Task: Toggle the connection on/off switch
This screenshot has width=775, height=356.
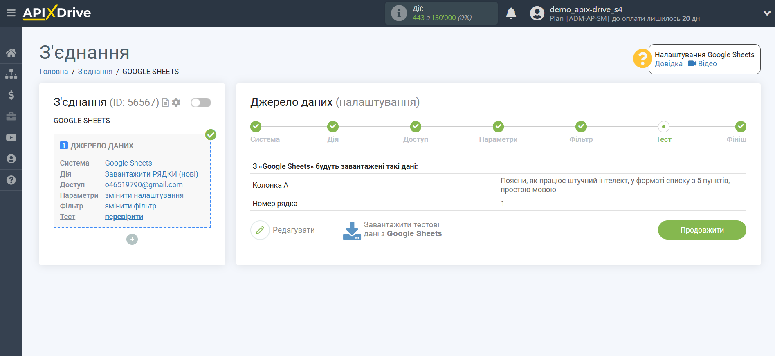Action: click(201, 103)
